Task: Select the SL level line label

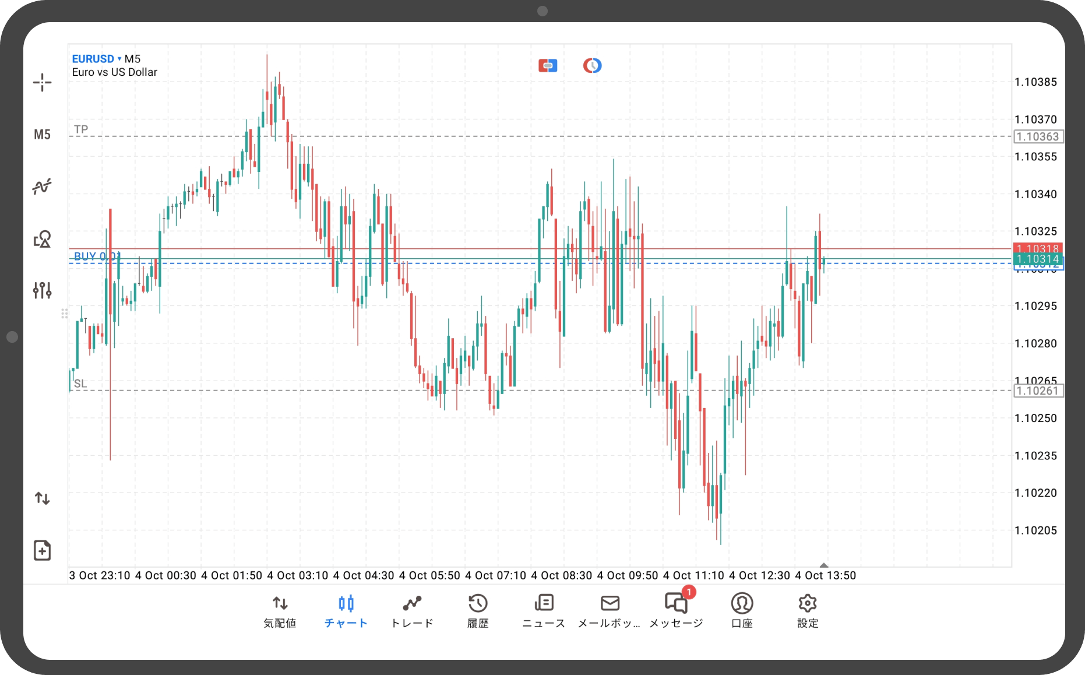Action: coord(80,384)
